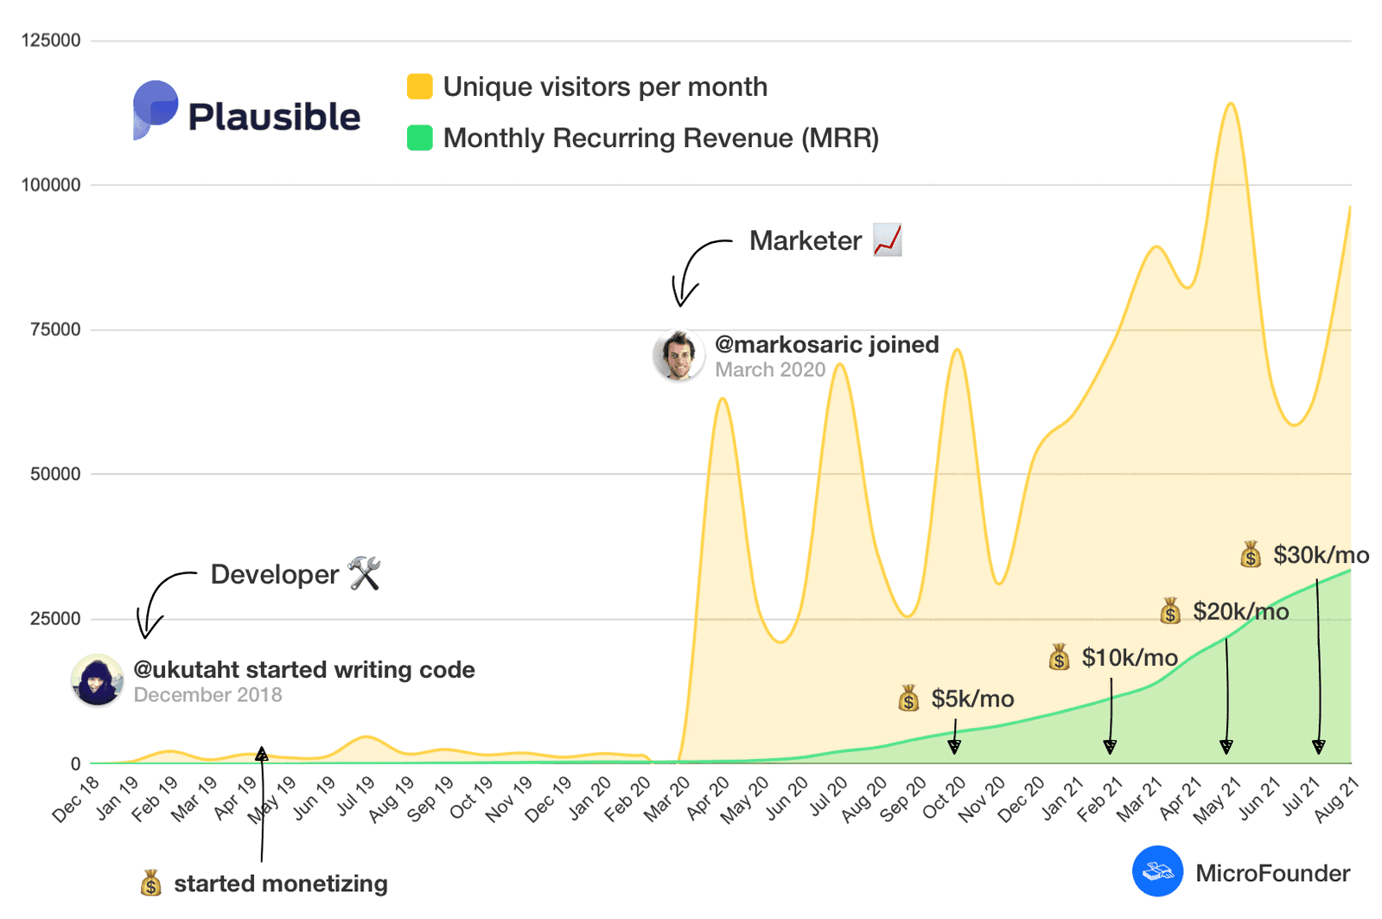Click the '$20k/mo' milestone label
Image resolution: width=1382 pixels, height=919 pixels.
click(1241, 611)
